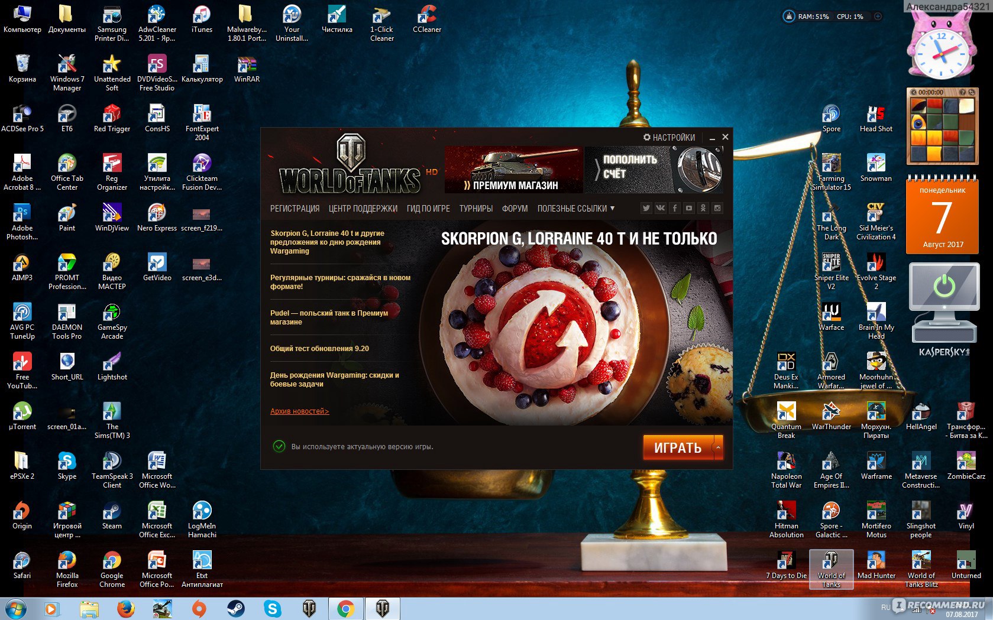Click the ПОПОЛНИТЬ СЧЁТ banner

coord(654,170)
